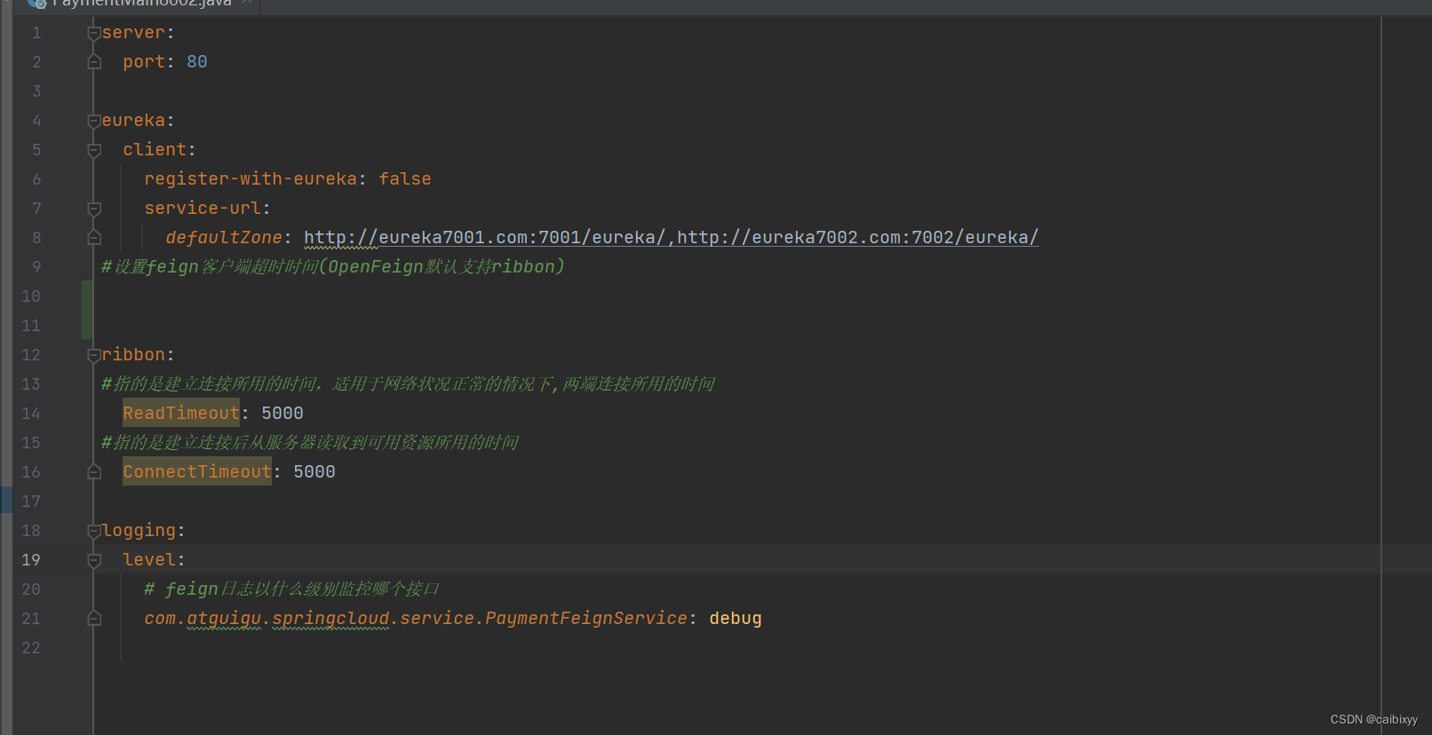Click fold end marker beside ConnectTimeout line
The image size is (1432, 735).
94,472
